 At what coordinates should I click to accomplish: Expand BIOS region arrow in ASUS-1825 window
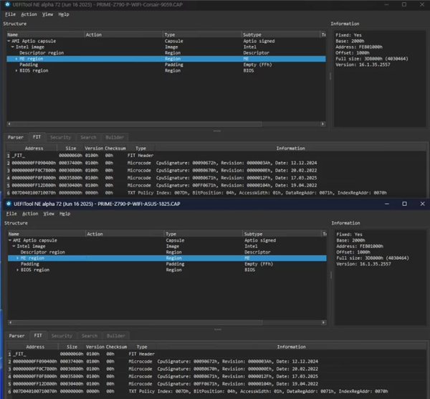(17, 270)
